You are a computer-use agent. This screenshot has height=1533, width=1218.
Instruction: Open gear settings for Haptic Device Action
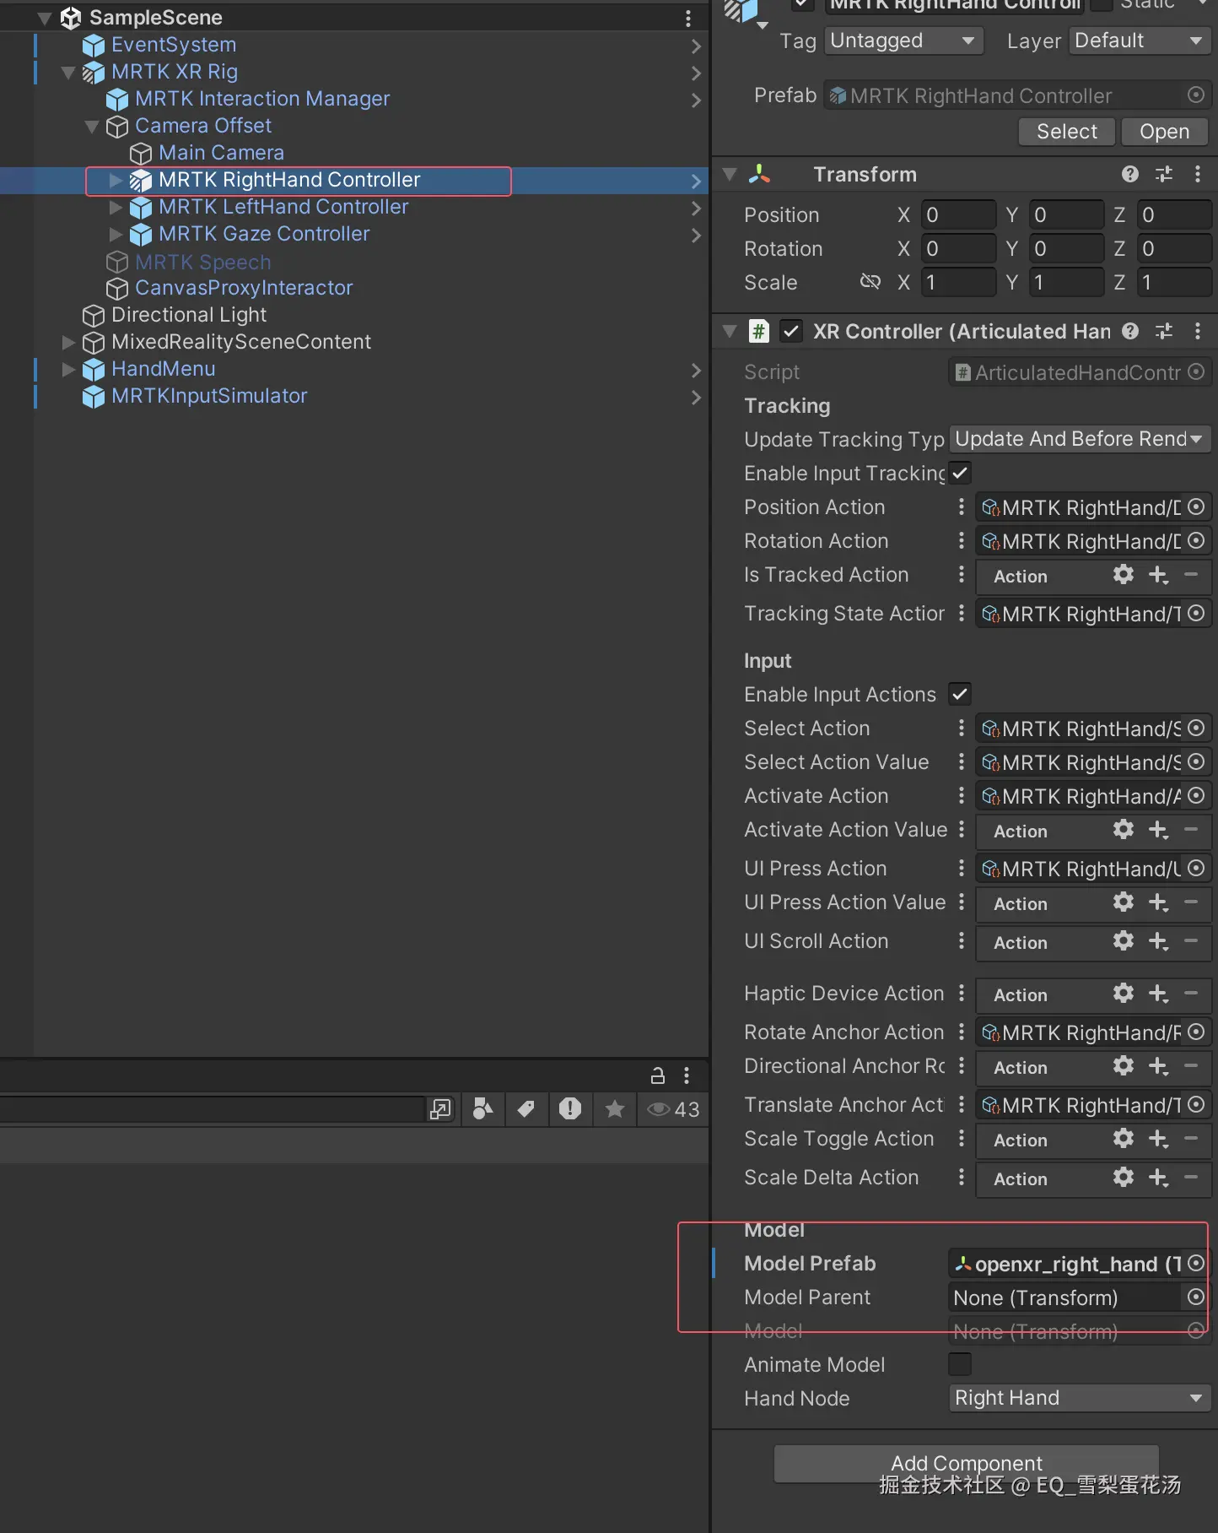tap(1123, 994)
